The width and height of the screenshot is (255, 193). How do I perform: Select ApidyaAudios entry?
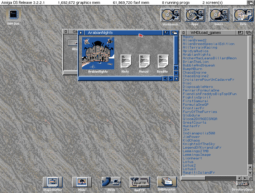coord(196,51)
